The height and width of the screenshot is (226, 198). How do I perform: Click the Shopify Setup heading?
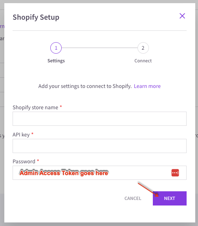[x=36, y=17]
